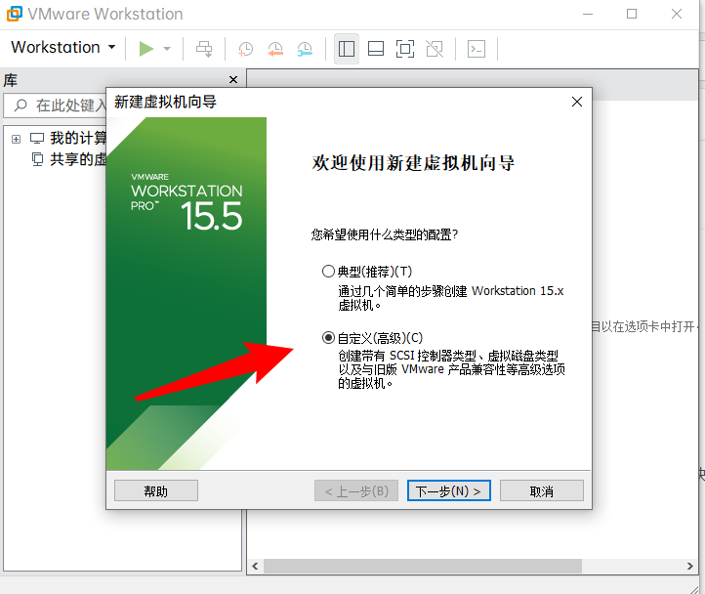Expand the 我的计算机 tree node
This screenshot has width=705, height=594.
coord(17,139)
